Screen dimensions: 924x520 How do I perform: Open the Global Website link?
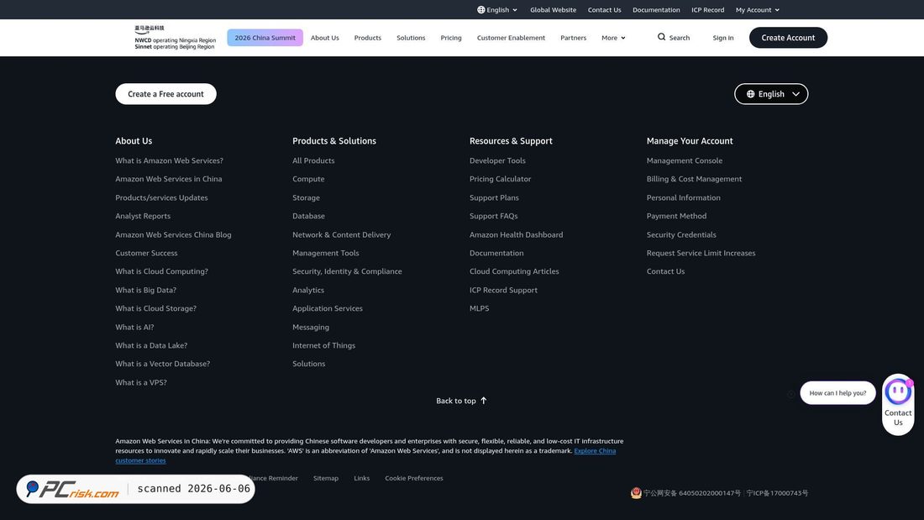(553, 10)
